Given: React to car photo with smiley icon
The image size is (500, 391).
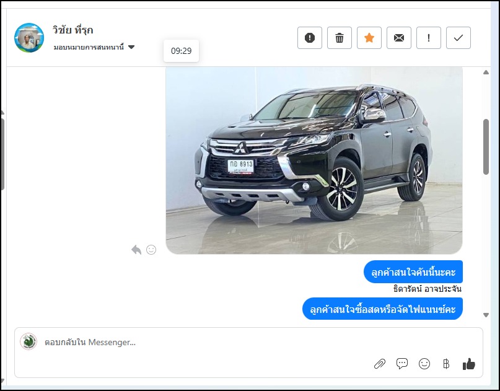Looking at the screenshot, I should click(x=151, y=250).
